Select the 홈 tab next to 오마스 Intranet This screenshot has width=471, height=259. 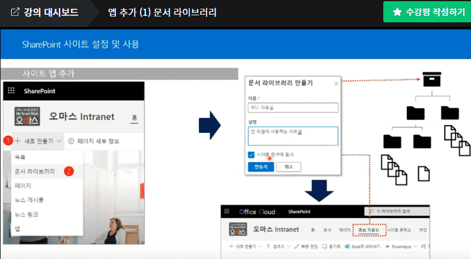(134, 117)
